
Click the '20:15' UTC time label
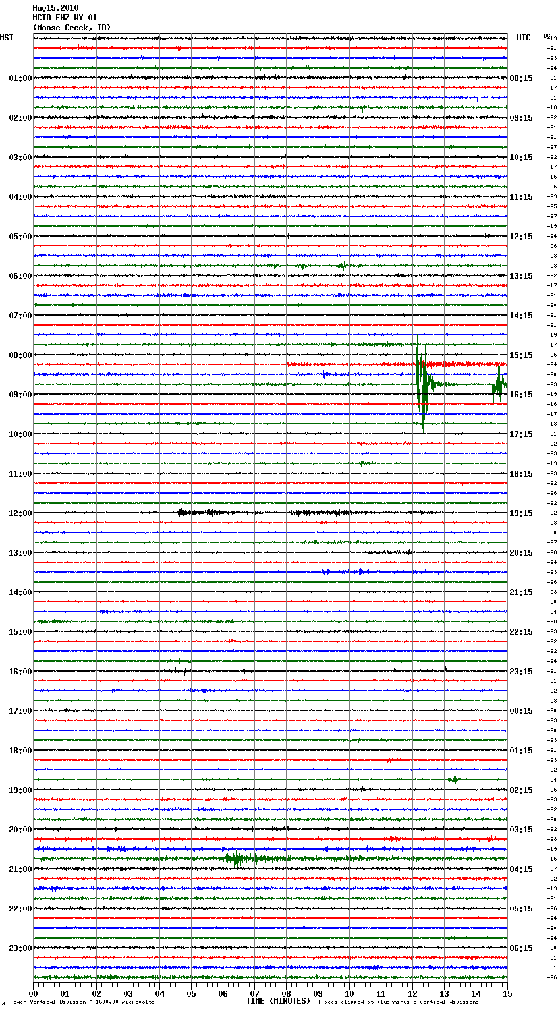[x=521, y=553]
